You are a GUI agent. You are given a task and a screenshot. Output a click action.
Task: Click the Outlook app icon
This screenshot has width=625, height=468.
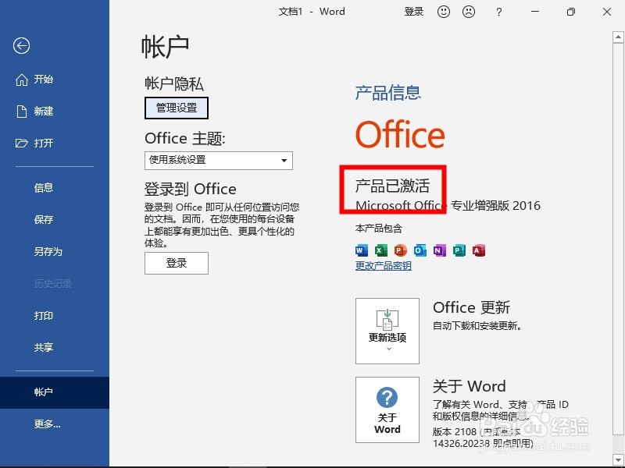pos(420,250)
